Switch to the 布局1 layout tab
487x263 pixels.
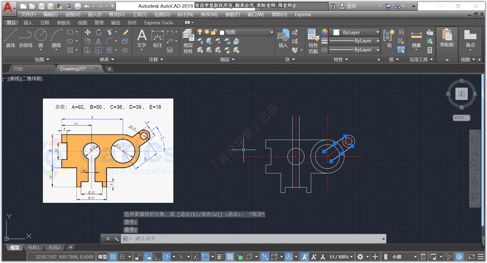[33, 247]
